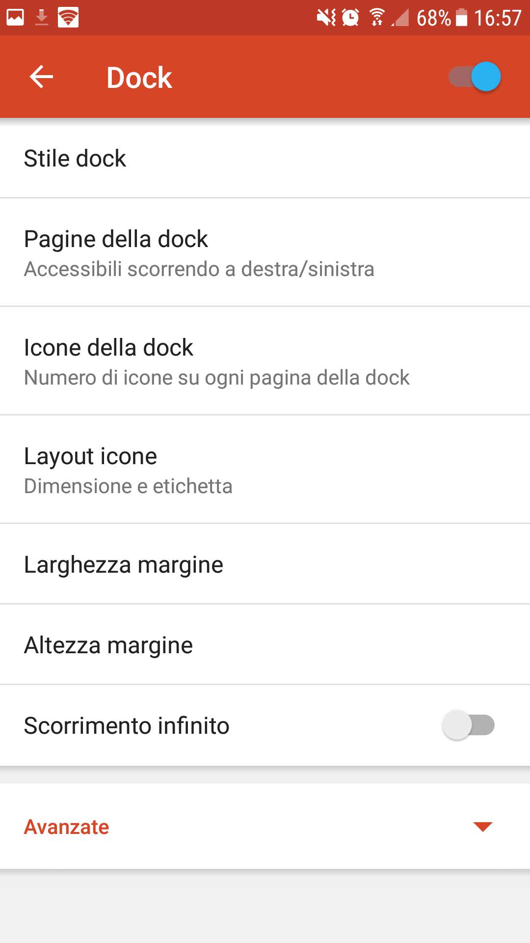Screen dimensions: 530x943
Task: Tap the muted vibrate status icon
Action: point(326,18)
